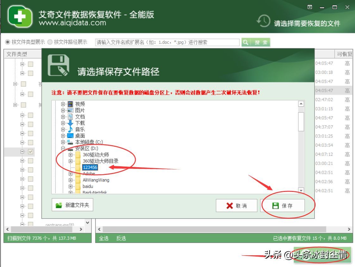This screenshot has width=355, height=267.
Task: Click left panel scroll down chevron
Action: (x=88, y=223)
